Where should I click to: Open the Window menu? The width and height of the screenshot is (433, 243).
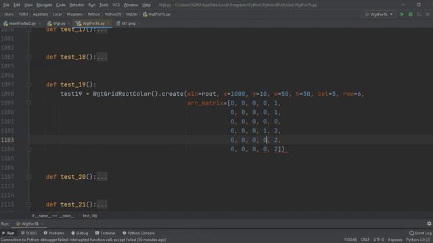131,5
